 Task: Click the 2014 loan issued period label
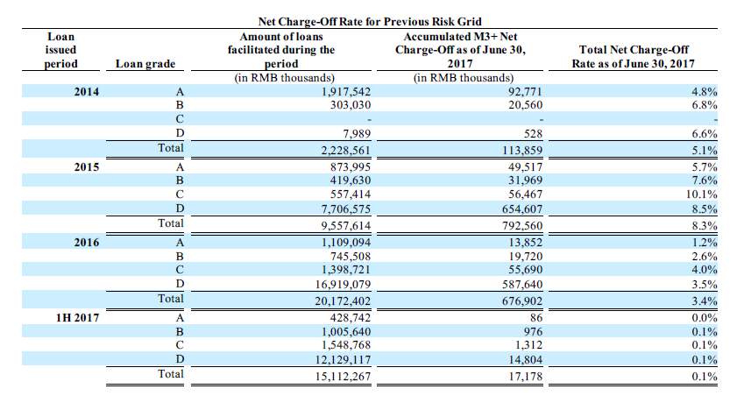coord(62,90)
